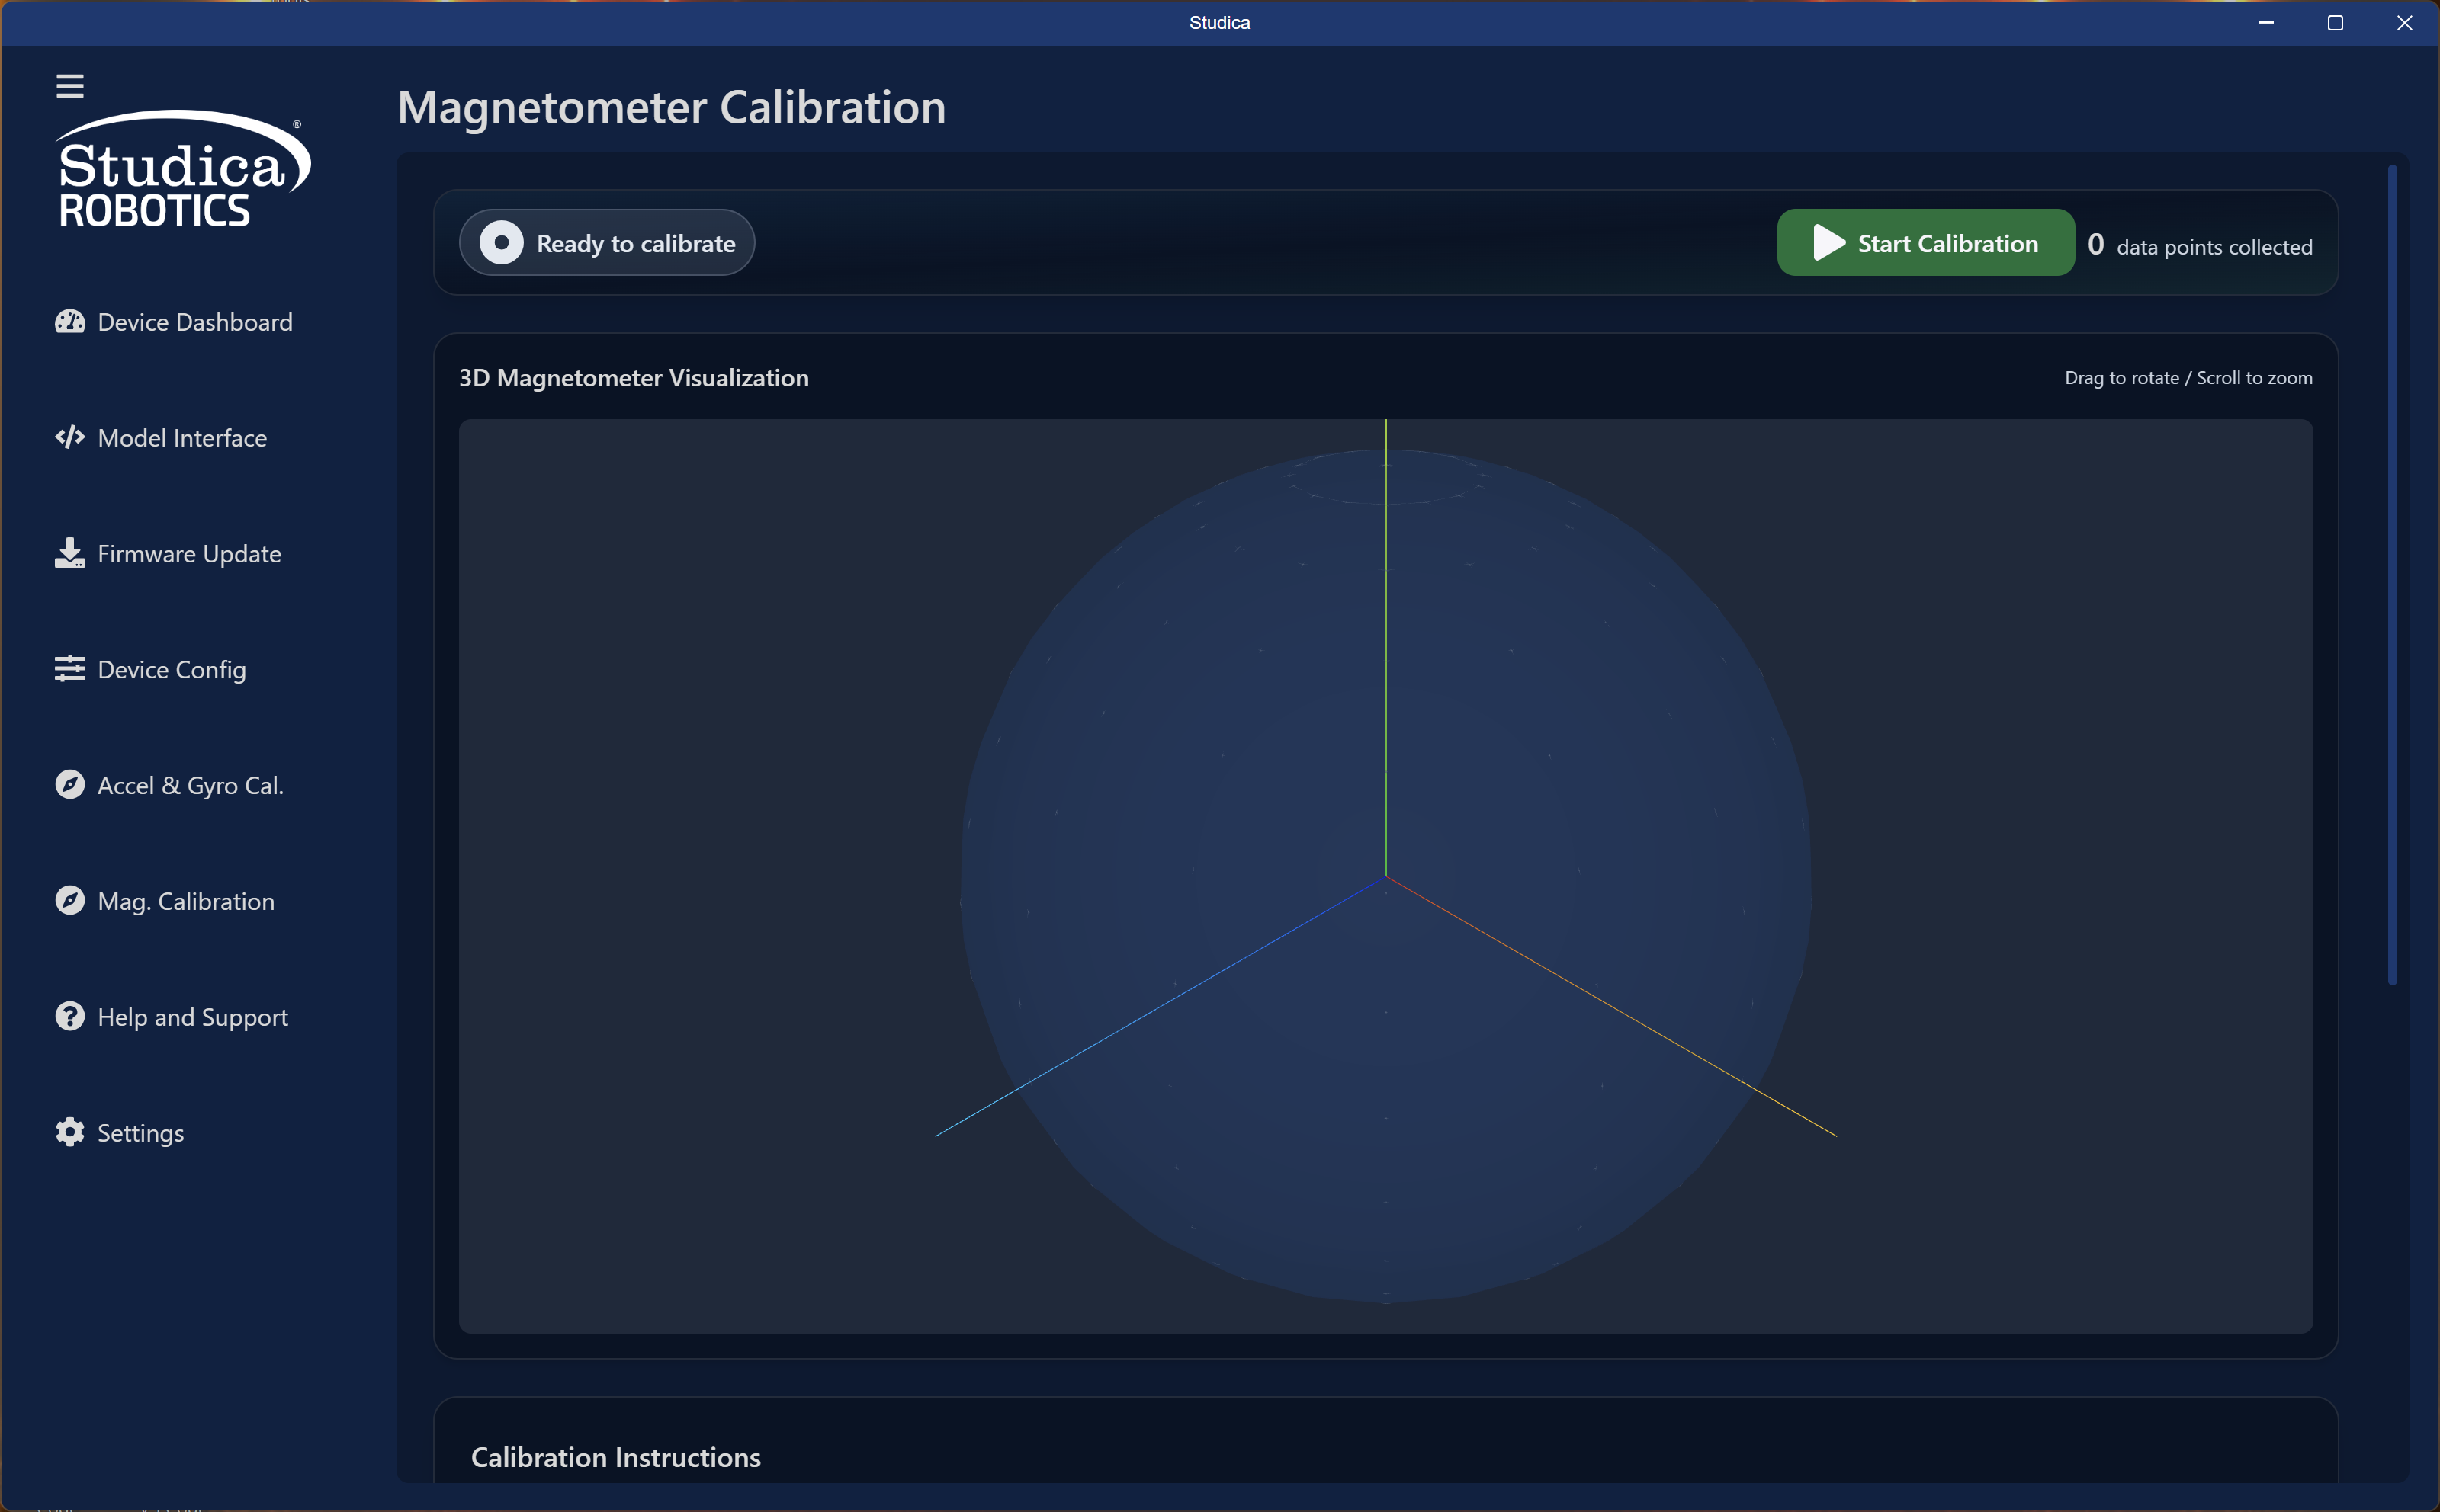Click the Model Interface code icon
Image resolution: width=2440 pixels, height=1512 pixels.
click(x=69, y=437)
